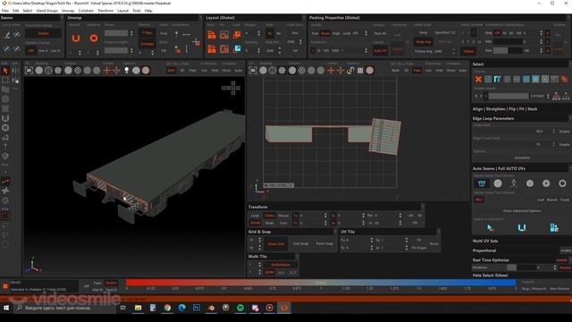The image size is (572, 322).
Task: Toggle Proportional enable button
Action: (x=566, y=250)
